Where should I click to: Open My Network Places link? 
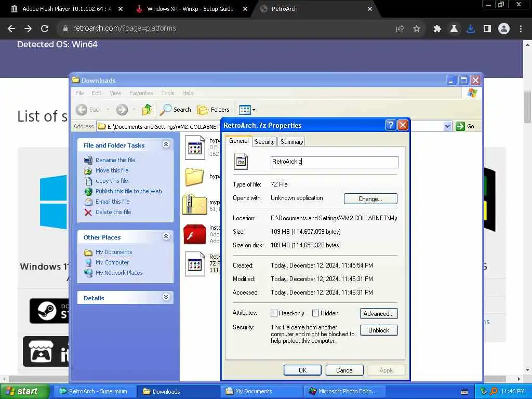[x=119, y=273]
